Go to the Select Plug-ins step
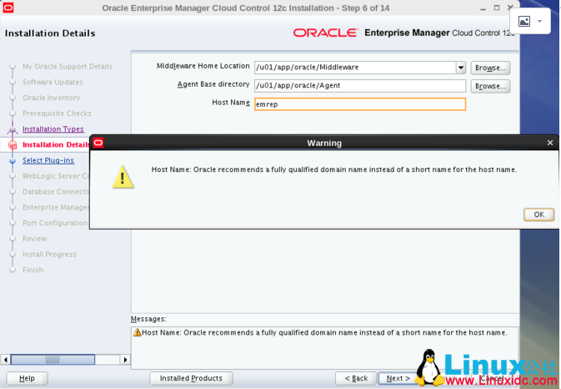 tap(48, 160)
